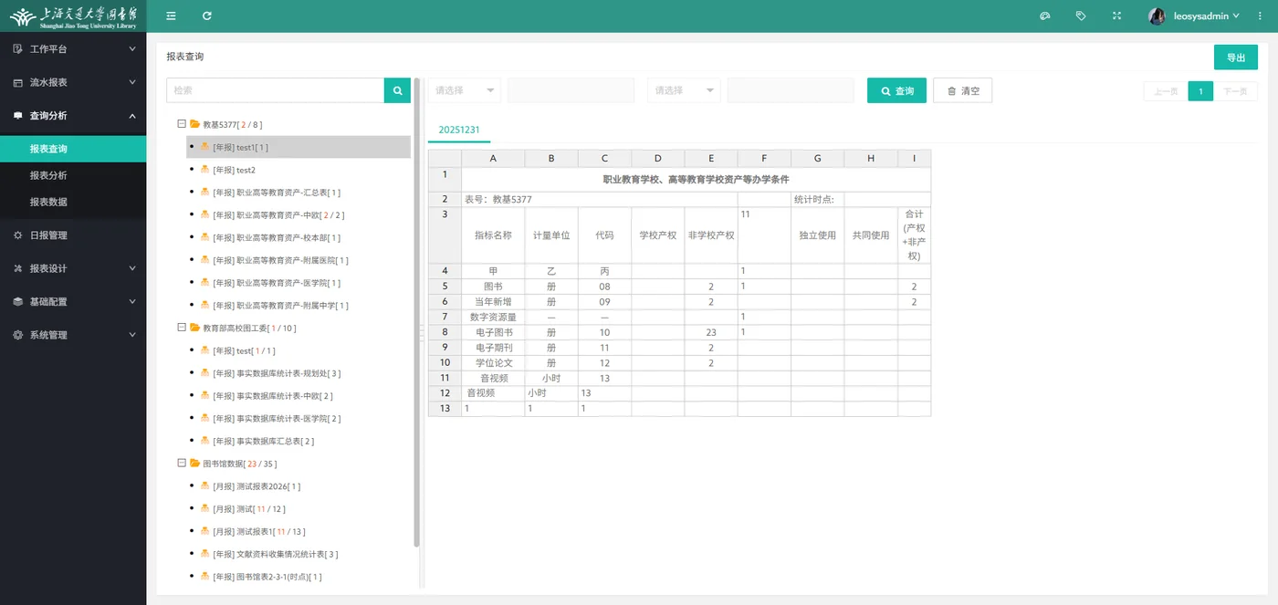Click the tree panel vertical scrollbar
This screenshot has height=605, width=1278.
pos(417,312)
